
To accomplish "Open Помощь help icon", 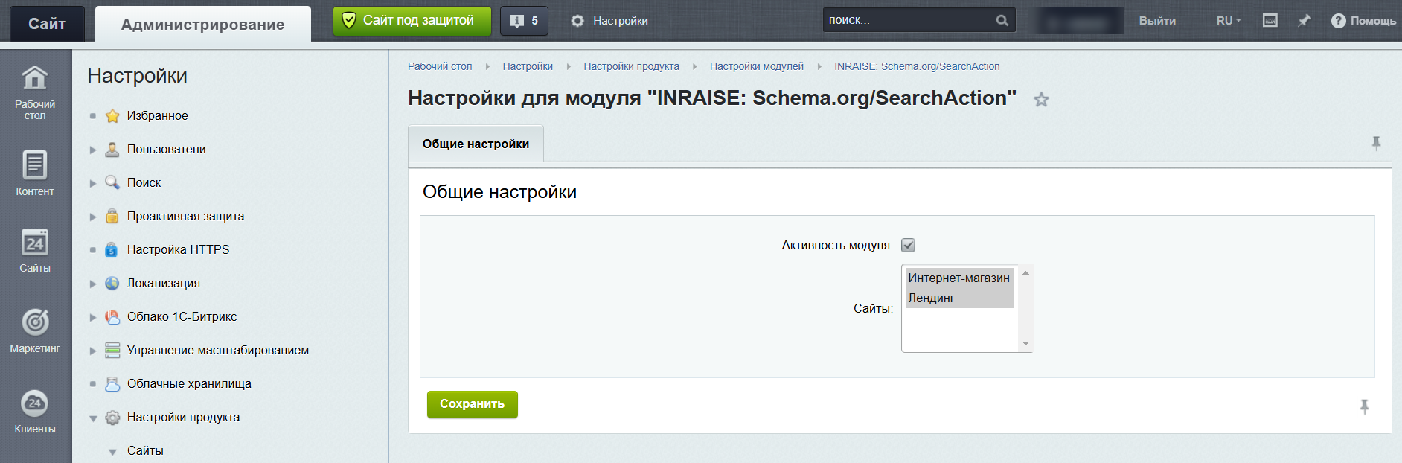I will 1338,20.
